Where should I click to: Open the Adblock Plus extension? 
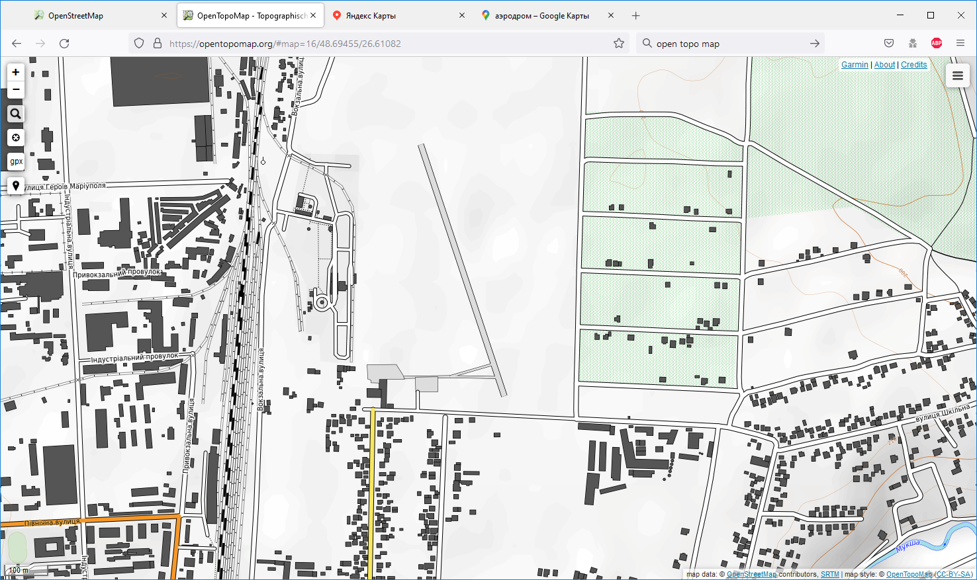point(937,44)
